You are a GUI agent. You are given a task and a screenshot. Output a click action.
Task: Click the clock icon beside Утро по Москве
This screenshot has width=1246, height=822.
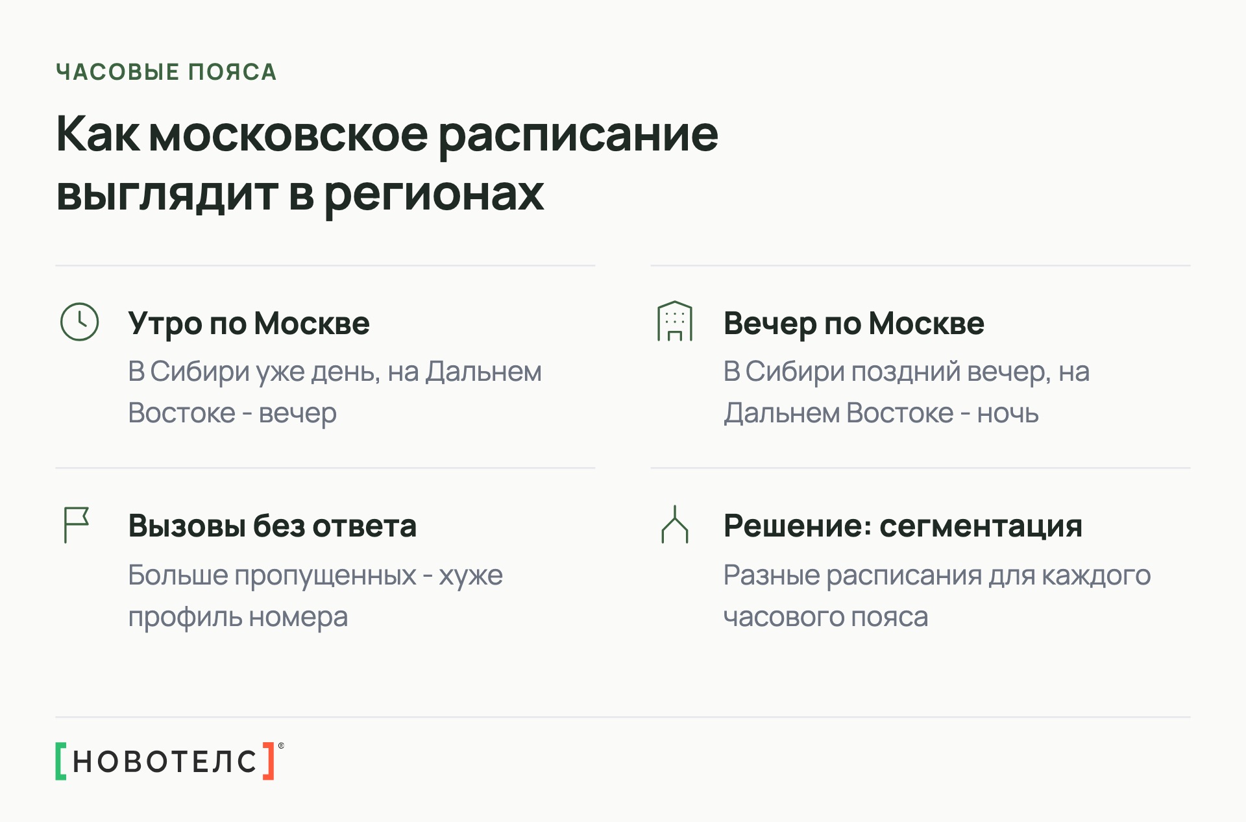pos(79,322)
